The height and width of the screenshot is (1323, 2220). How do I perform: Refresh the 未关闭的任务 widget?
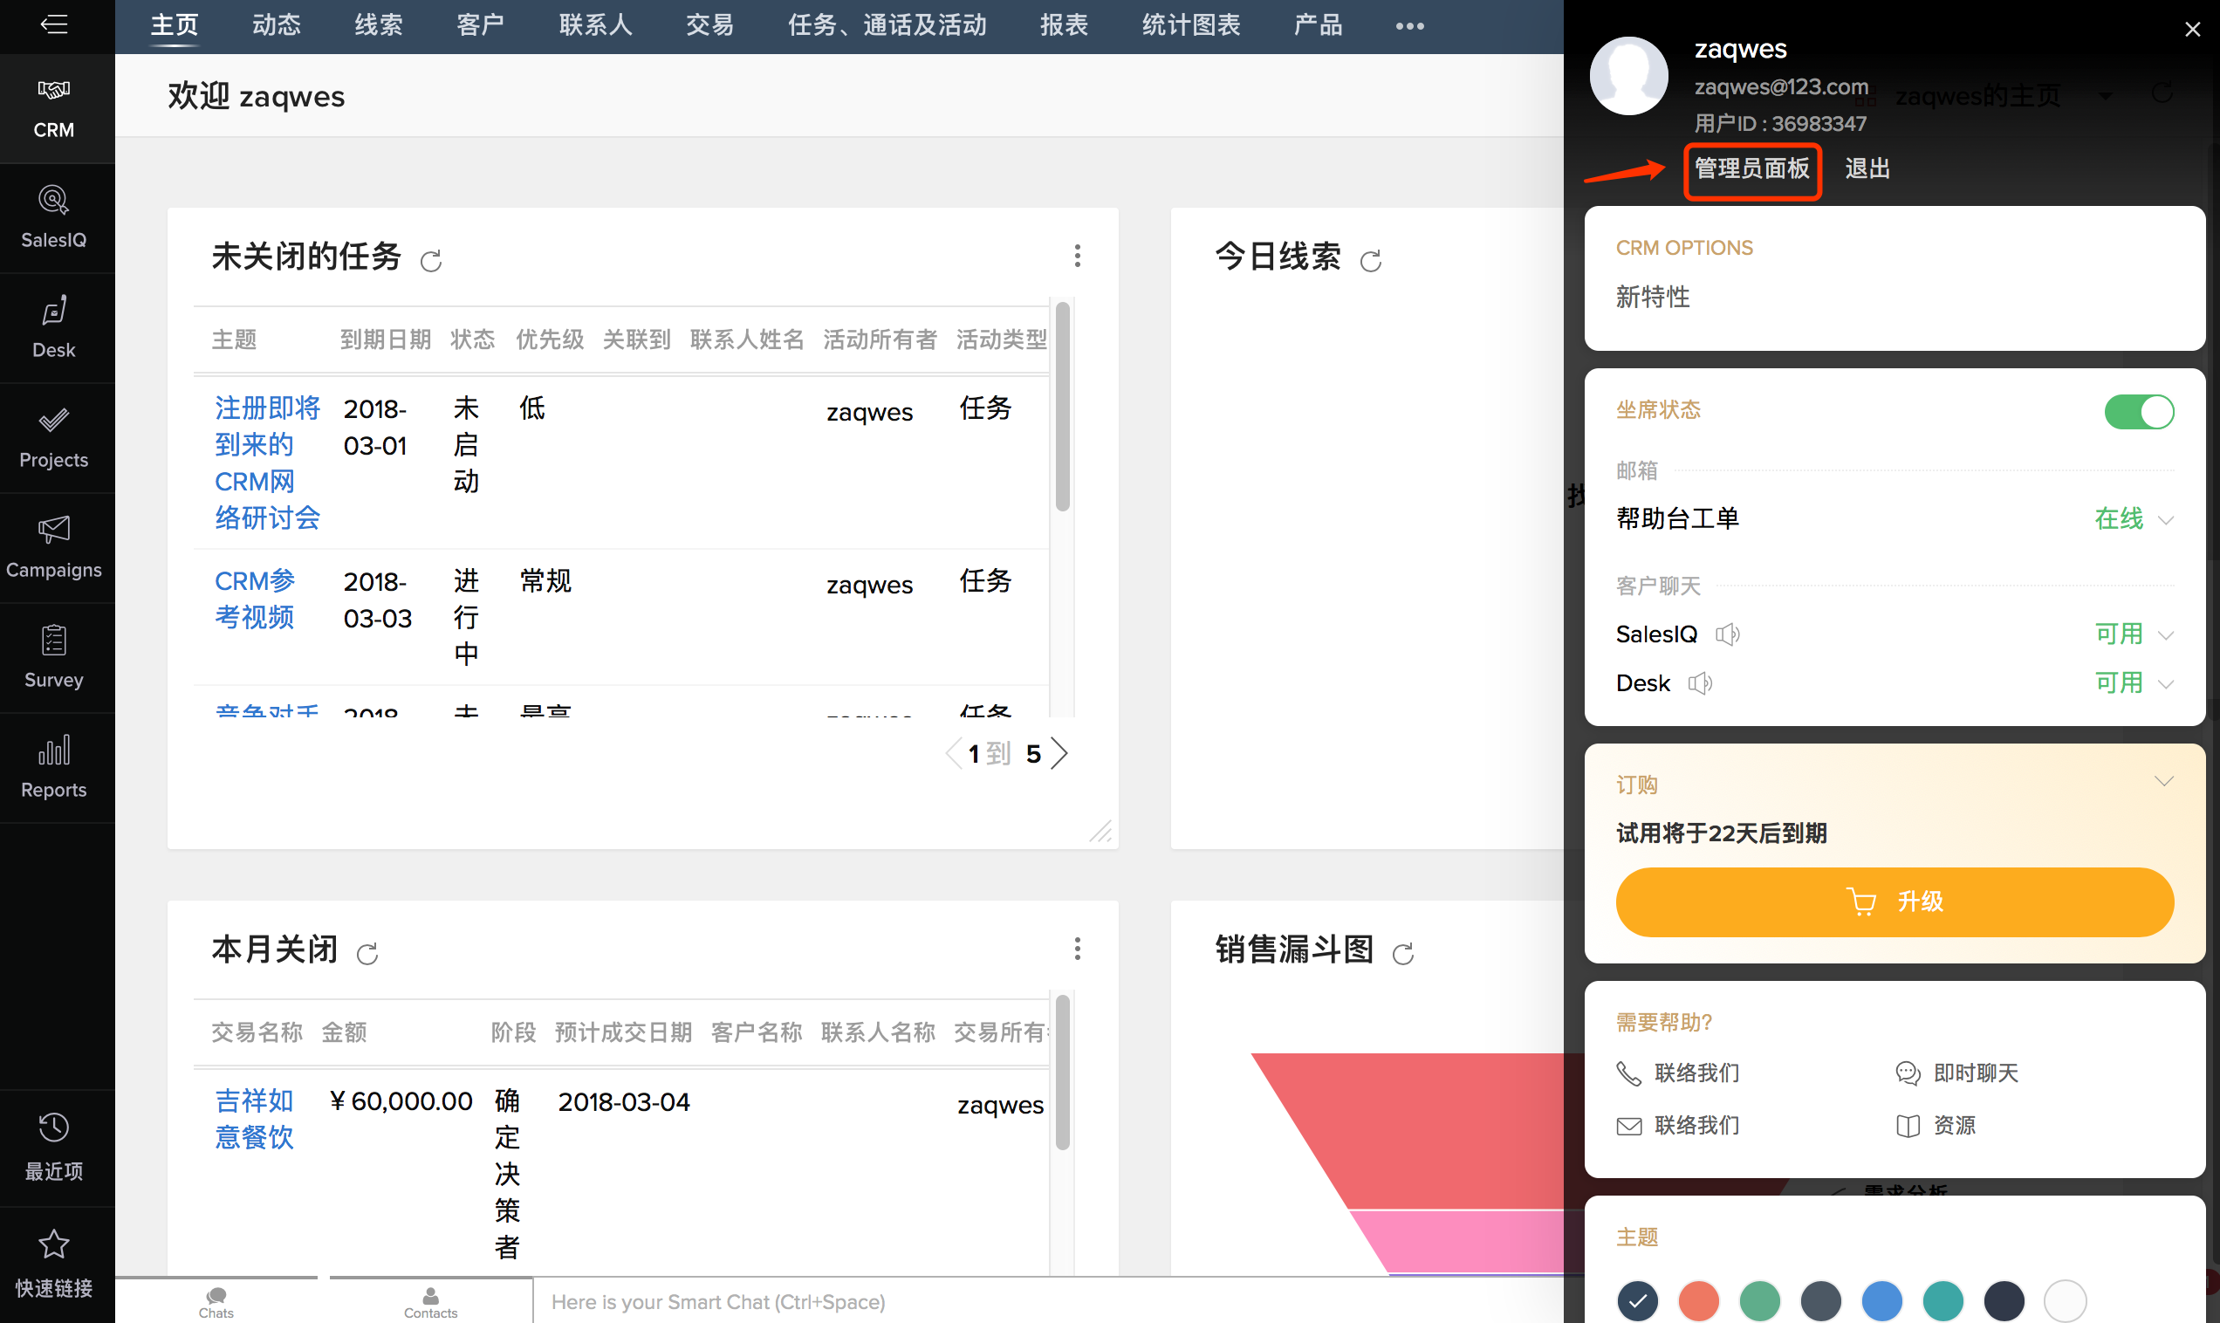tap(431, 260)
